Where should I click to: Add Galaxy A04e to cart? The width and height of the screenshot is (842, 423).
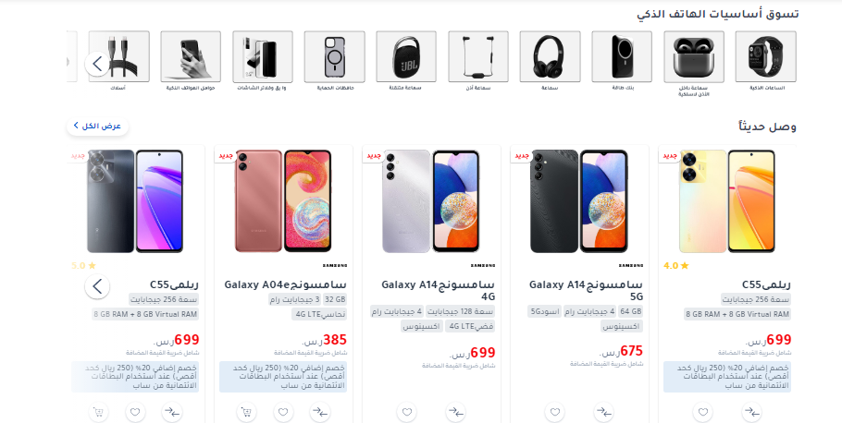coord(246,412)
